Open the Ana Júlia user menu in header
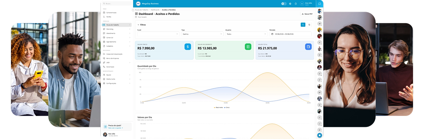The height and width of the screenshot is (139, 424). click(306, 4)
